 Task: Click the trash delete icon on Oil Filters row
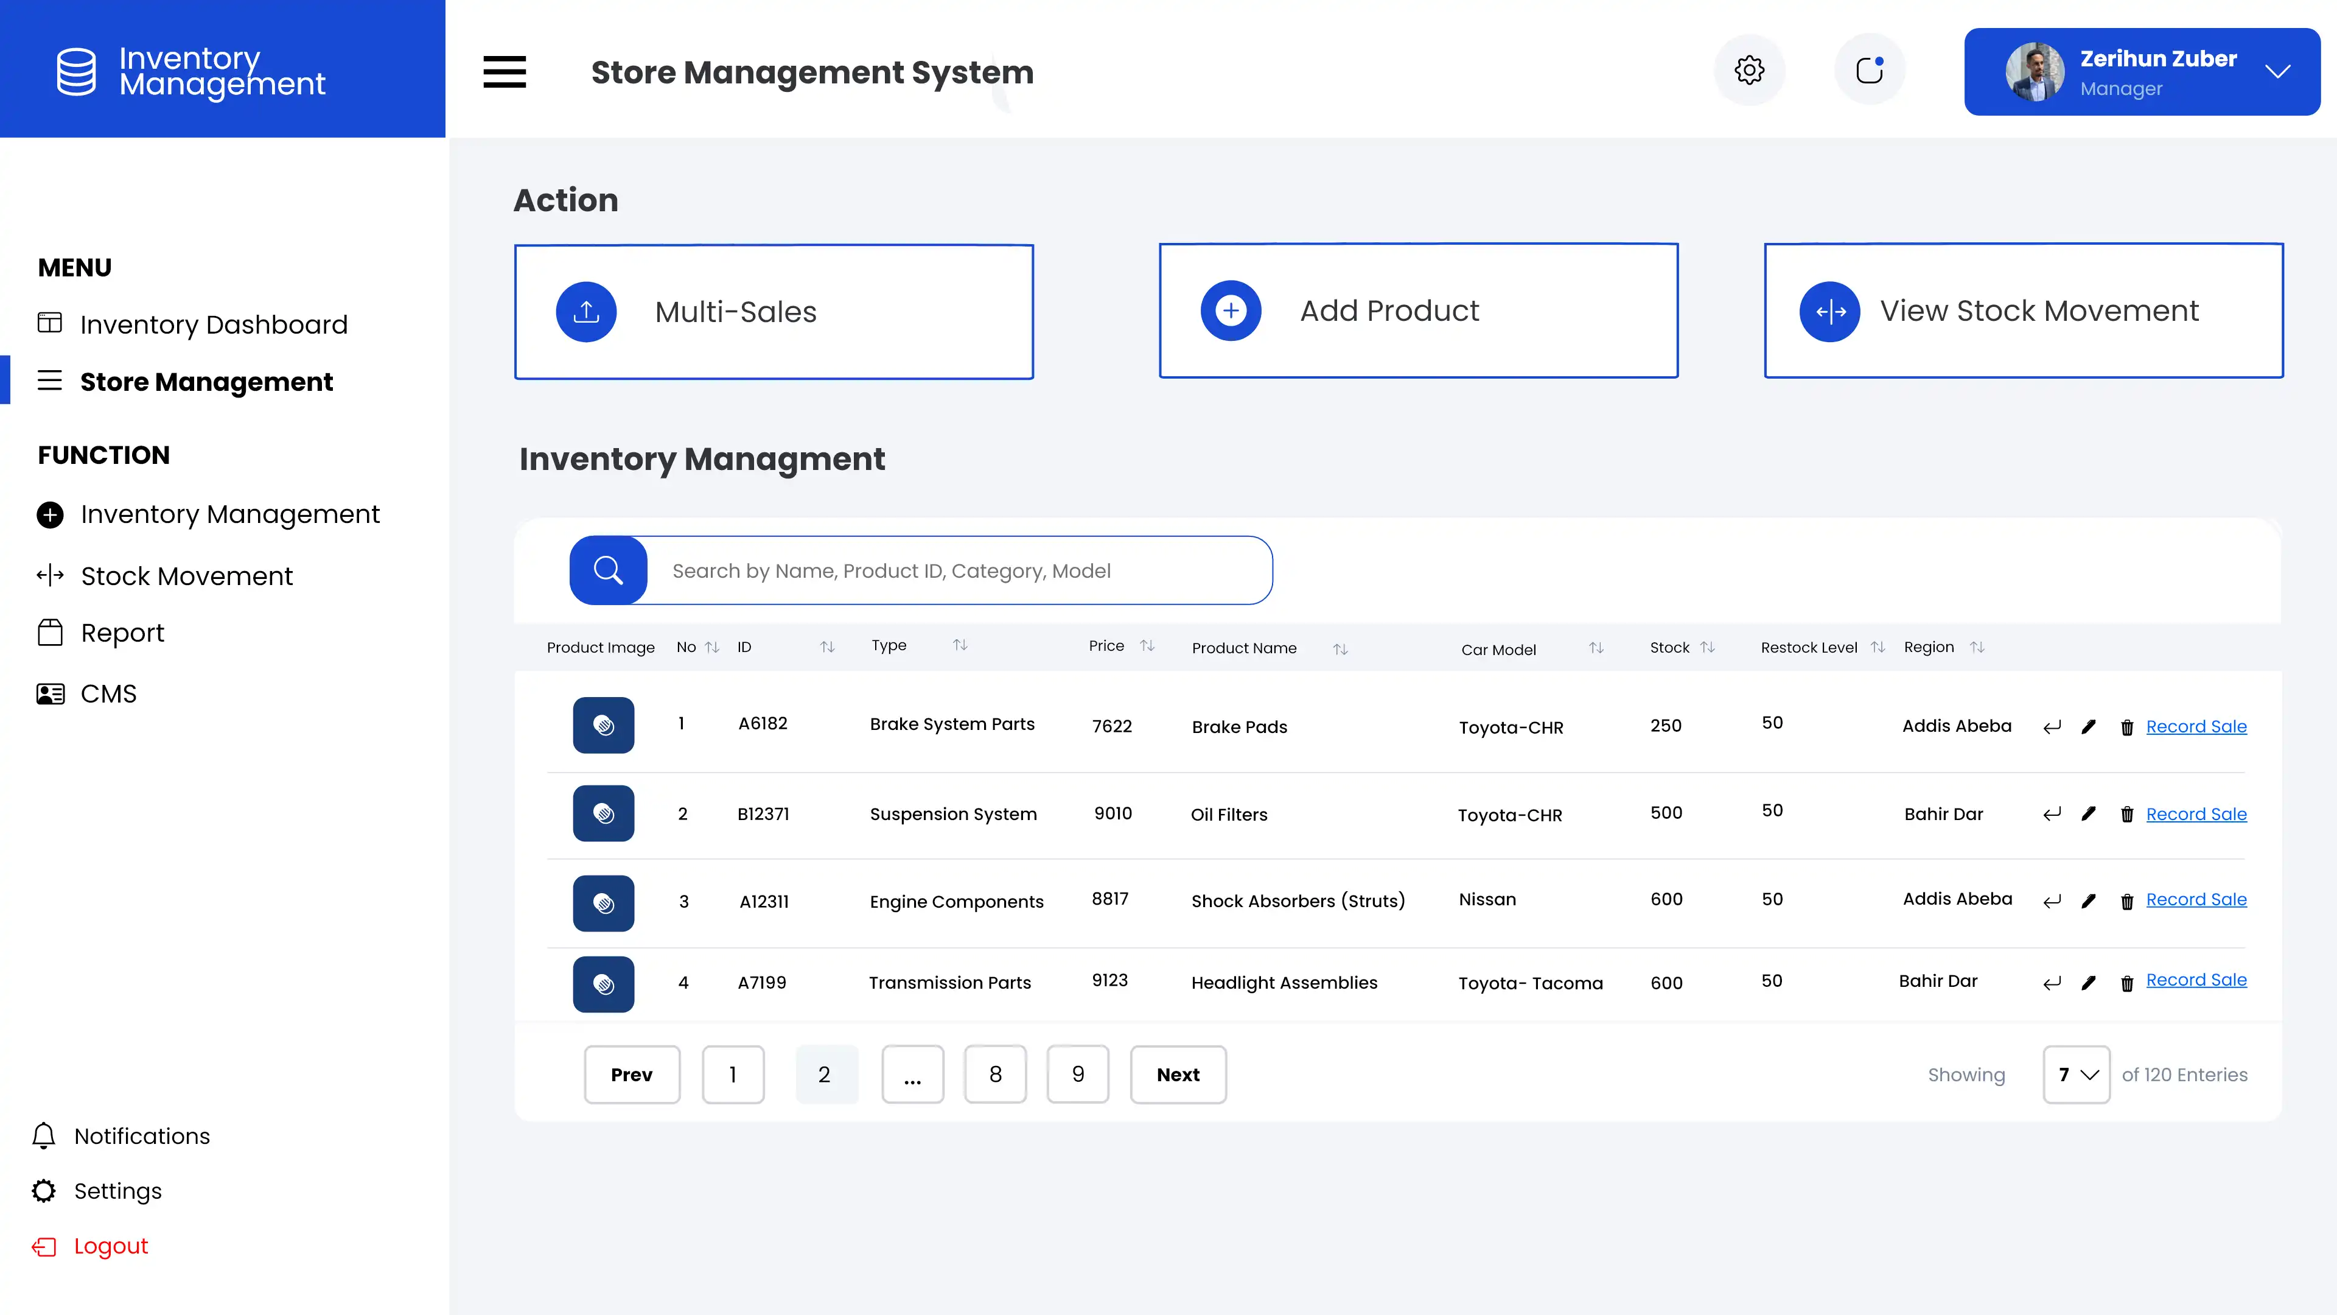(x=2128, y=814)
